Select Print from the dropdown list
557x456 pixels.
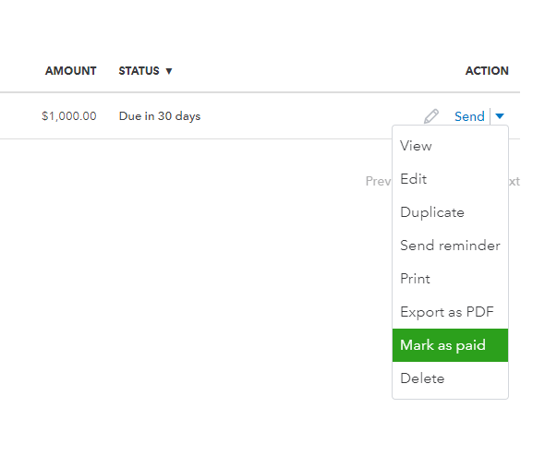[x=416, y=279]
